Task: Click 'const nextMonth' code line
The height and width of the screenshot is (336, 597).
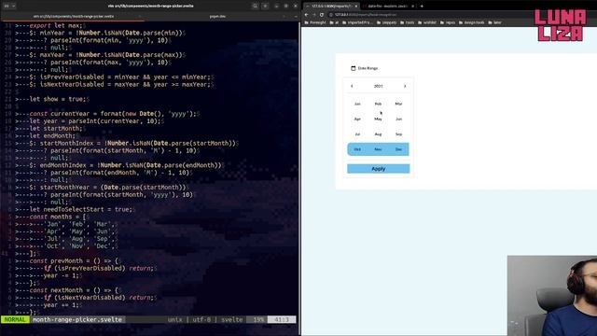Action: pos(75,290)
